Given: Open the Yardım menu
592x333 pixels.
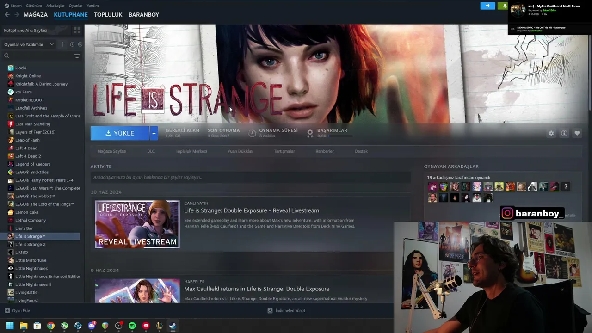Looking at the screenshot, I should tap(92, 6).
